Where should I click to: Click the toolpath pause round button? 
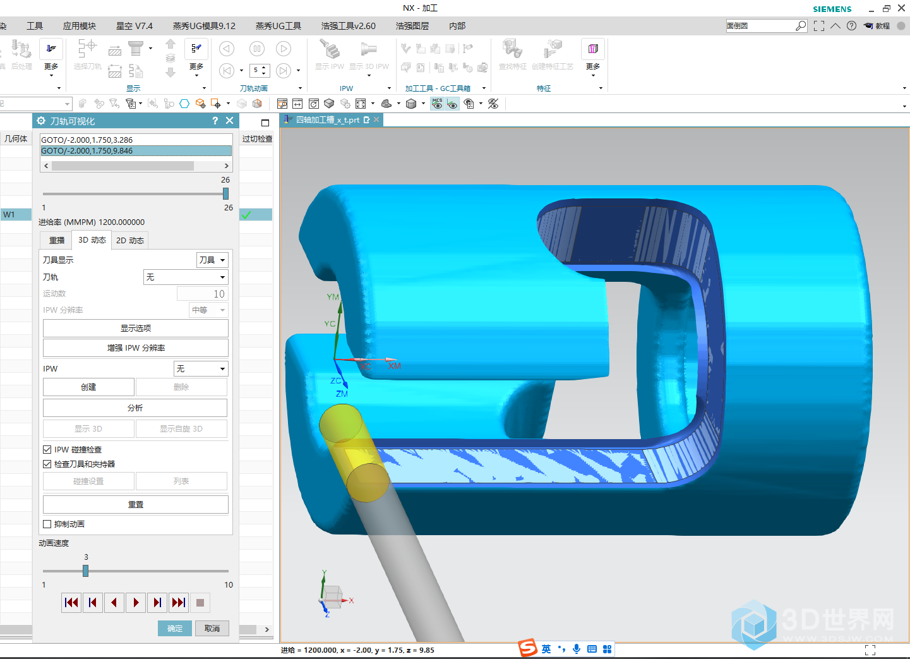point(256,49)
